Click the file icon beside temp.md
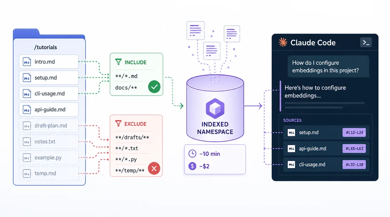 [27, 173]
